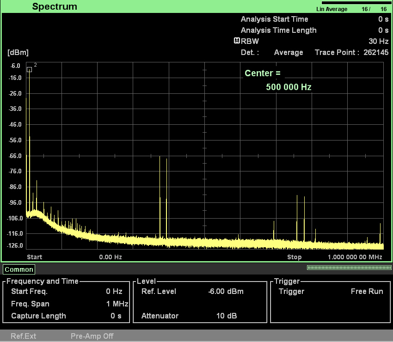Click the Start frequency 0.00 Hz label
393x342 pixels.
click(x=111, y=257)
